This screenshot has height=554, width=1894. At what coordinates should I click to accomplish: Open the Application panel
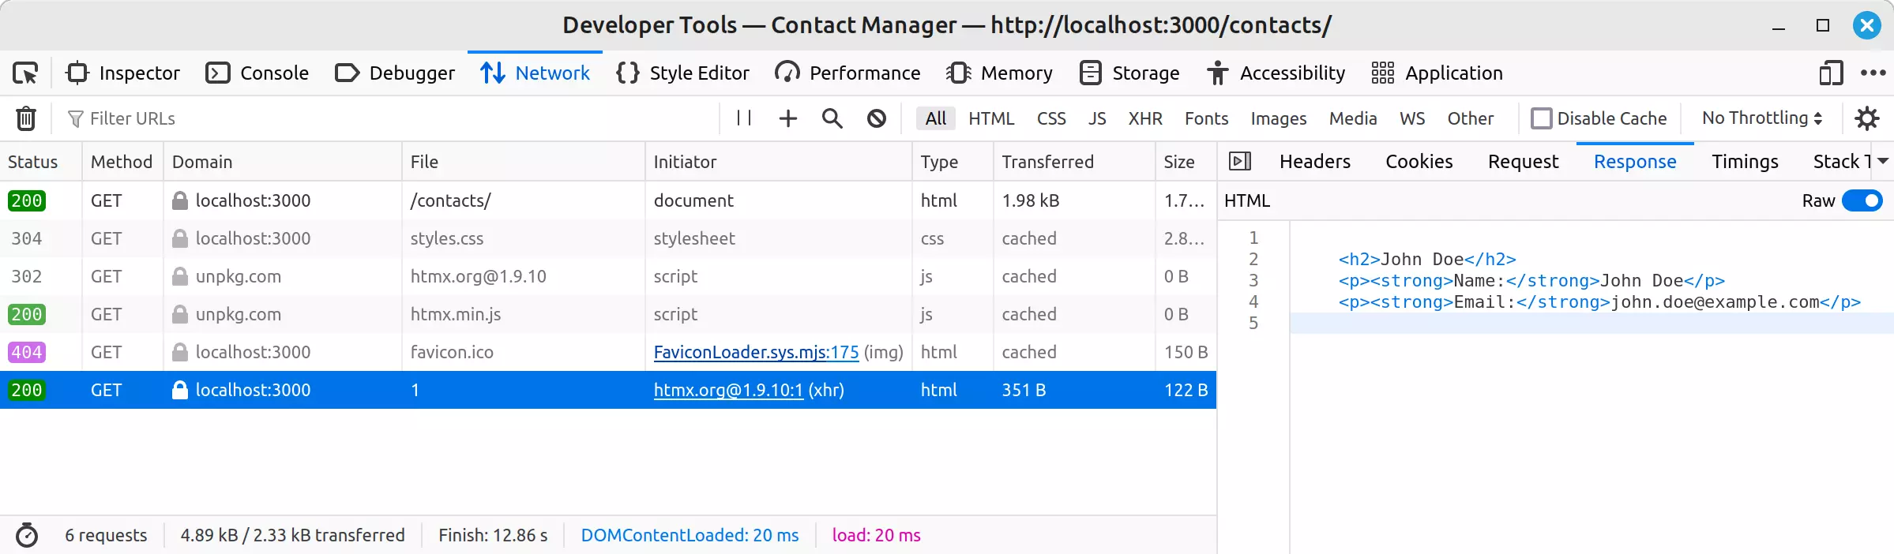coord(1437,73)
